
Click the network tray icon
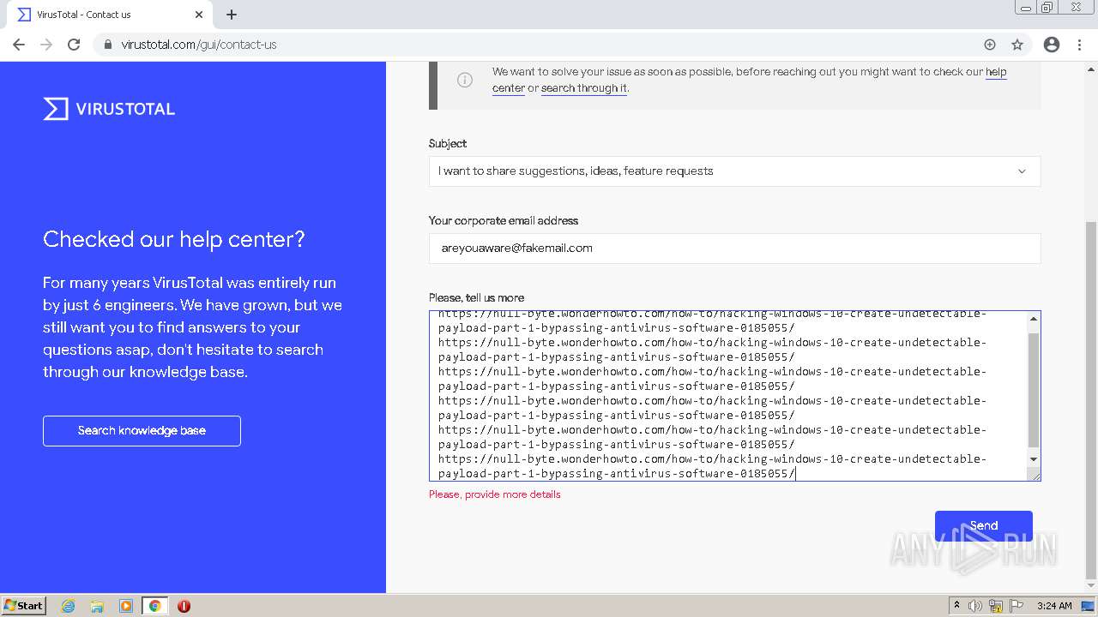click(996, 606)
